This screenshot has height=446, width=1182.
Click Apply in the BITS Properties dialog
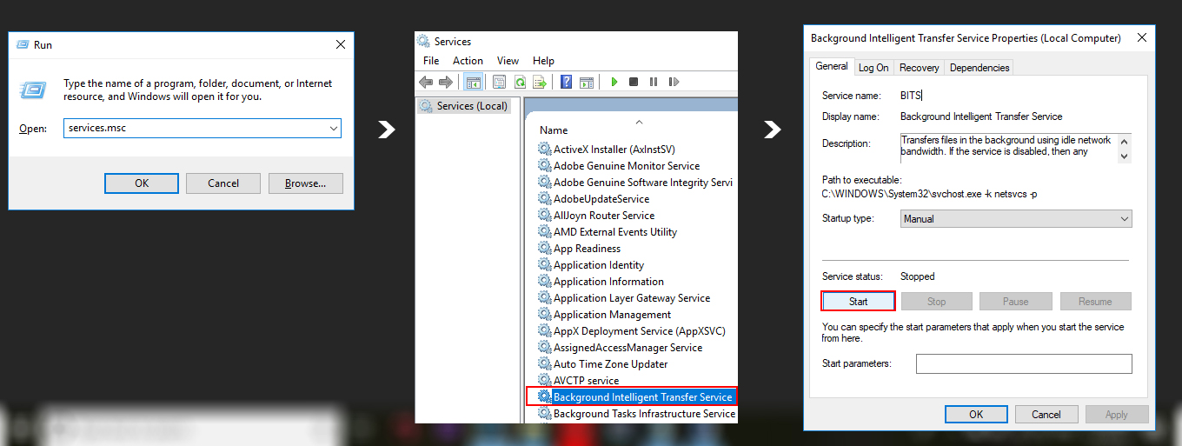pos(1117,415)
